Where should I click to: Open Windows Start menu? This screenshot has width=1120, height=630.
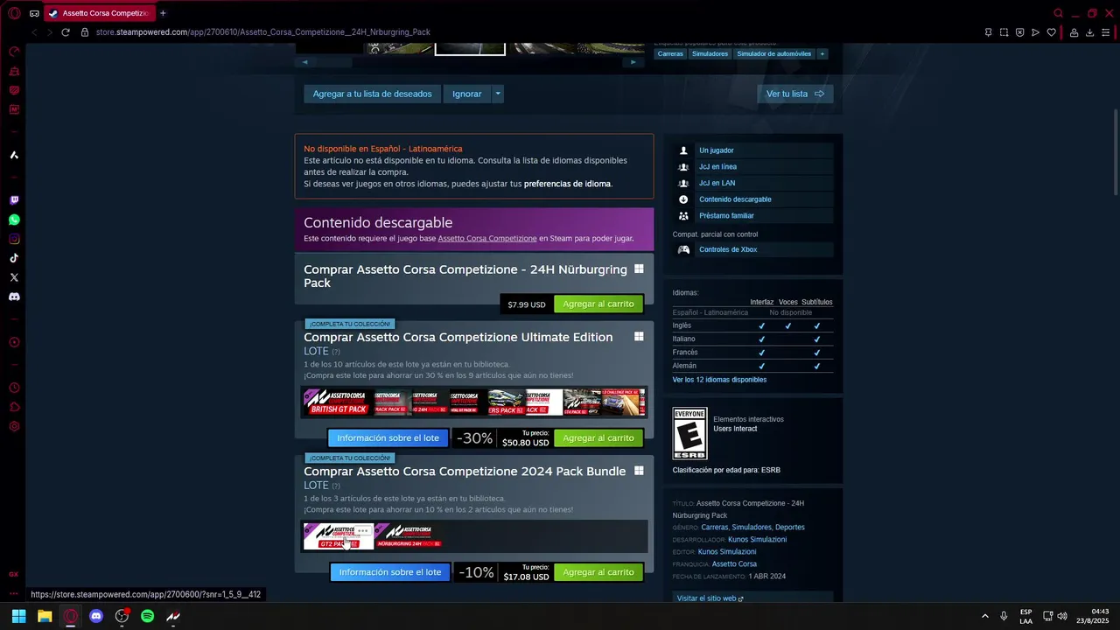click(18, 616)
